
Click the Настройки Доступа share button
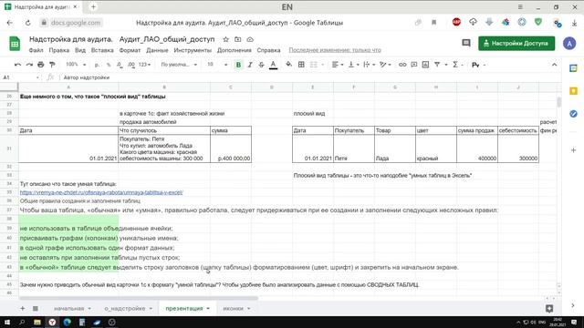516,44
